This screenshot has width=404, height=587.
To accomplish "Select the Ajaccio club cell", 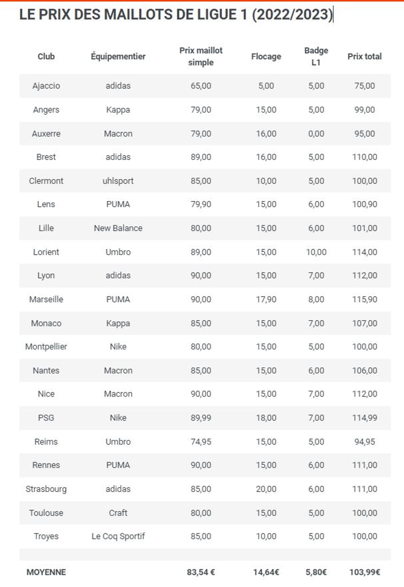I will [46, 86].
